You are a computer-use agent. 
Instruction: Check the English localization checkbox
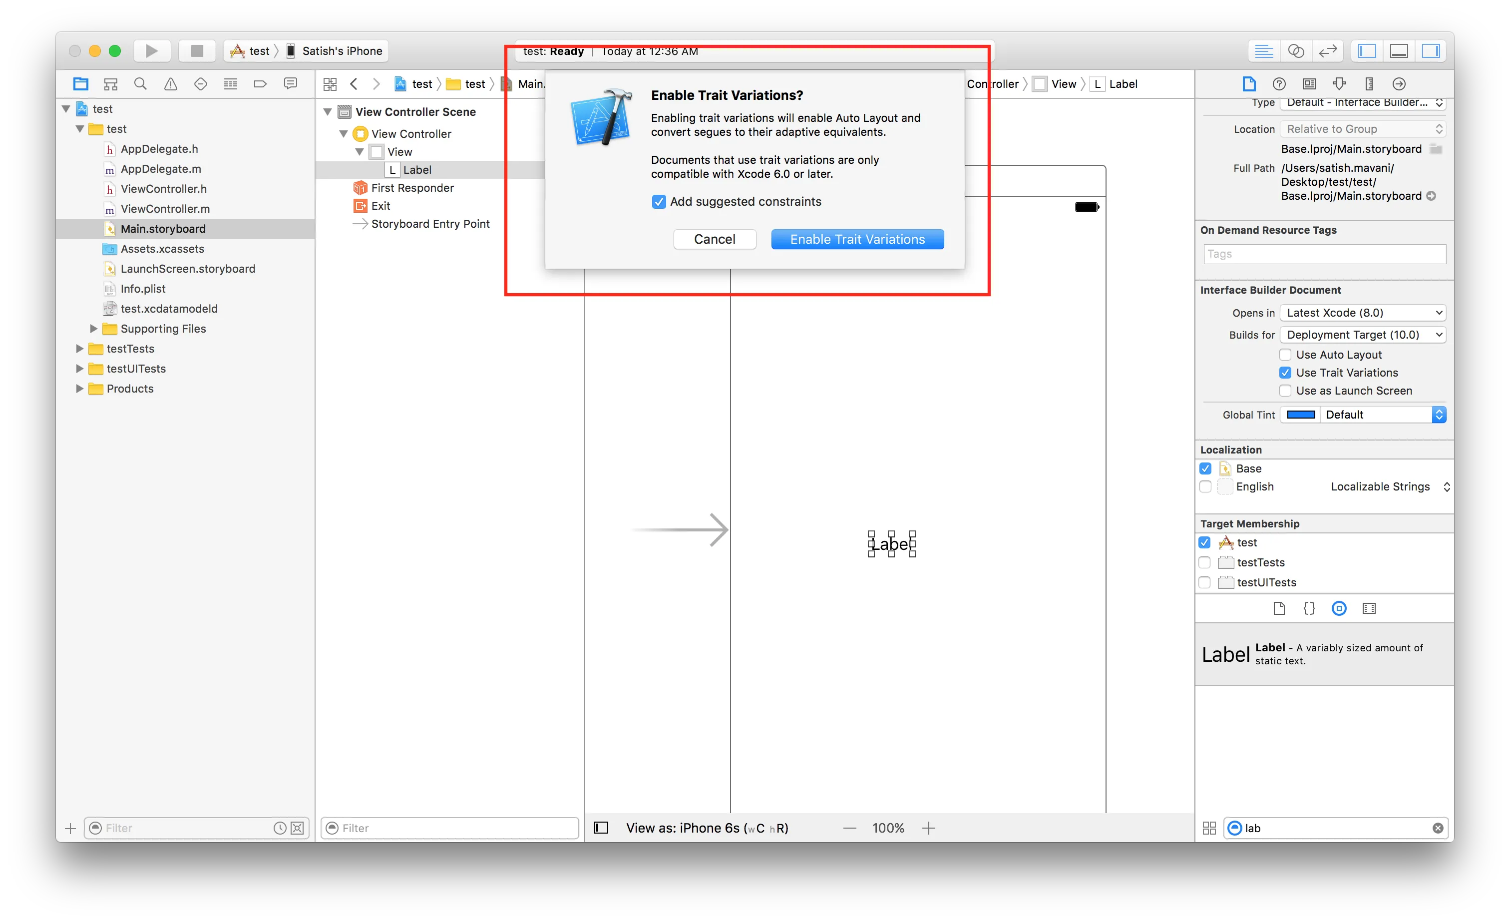(1205, 487)
